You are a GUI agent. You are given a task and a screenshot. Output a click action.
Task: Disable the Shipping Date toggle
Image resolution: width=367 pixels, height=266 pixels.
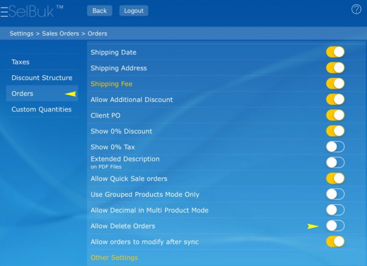(x=335, y=52)
